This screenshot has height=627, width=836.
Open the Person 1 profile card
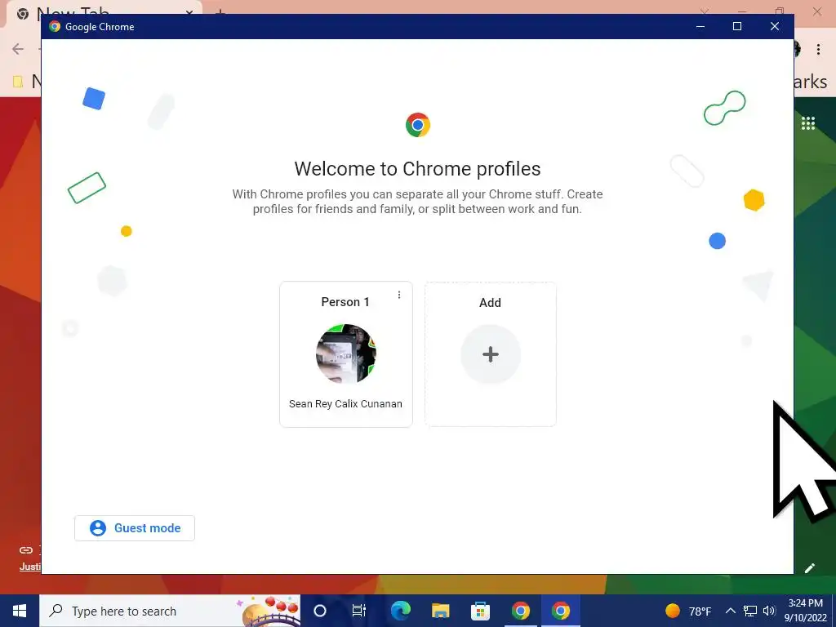(346, 354)
